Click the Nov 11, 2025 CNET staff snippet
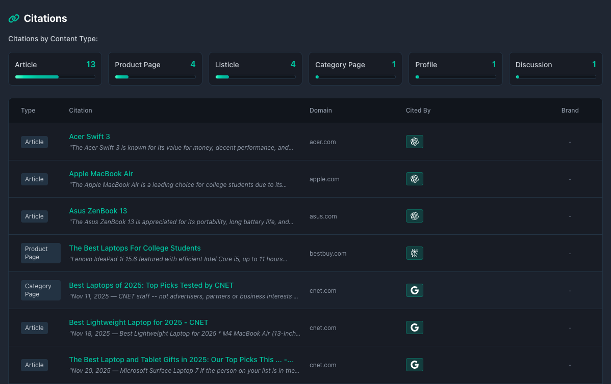 coord(184,296)
